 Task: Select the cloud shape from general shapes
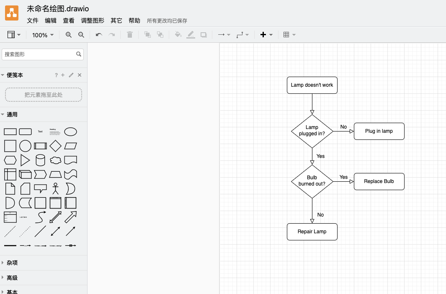[55, 160]
